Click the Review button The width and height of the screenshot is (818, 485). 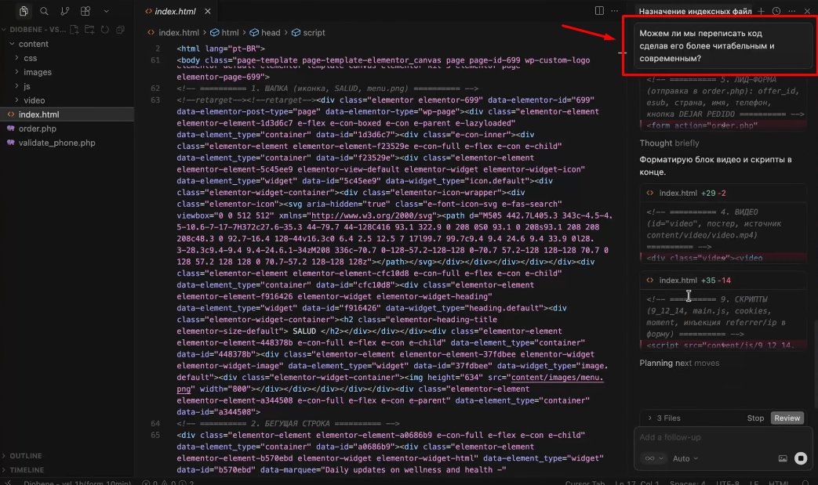[787, 418]
